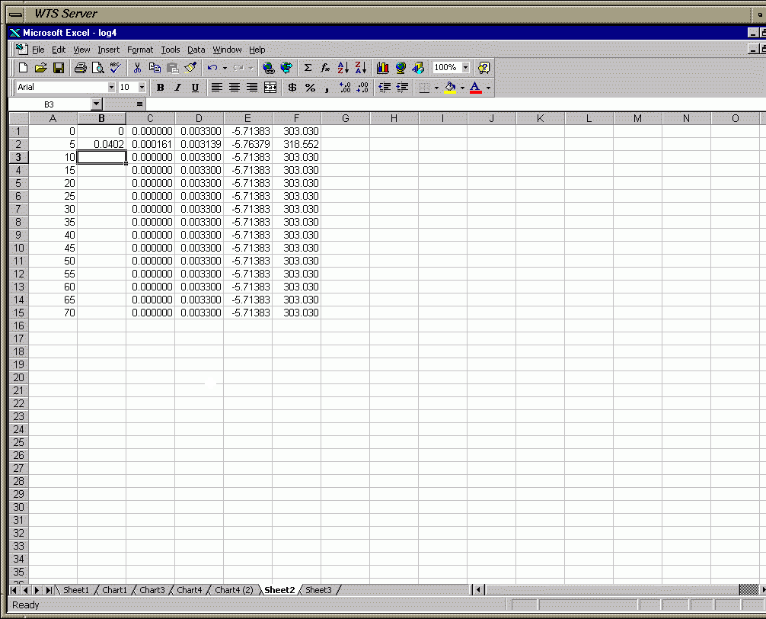The image size is (766, 619).
Task: Launch the Chart Wizard icon
Action: [x=382, y=68]
